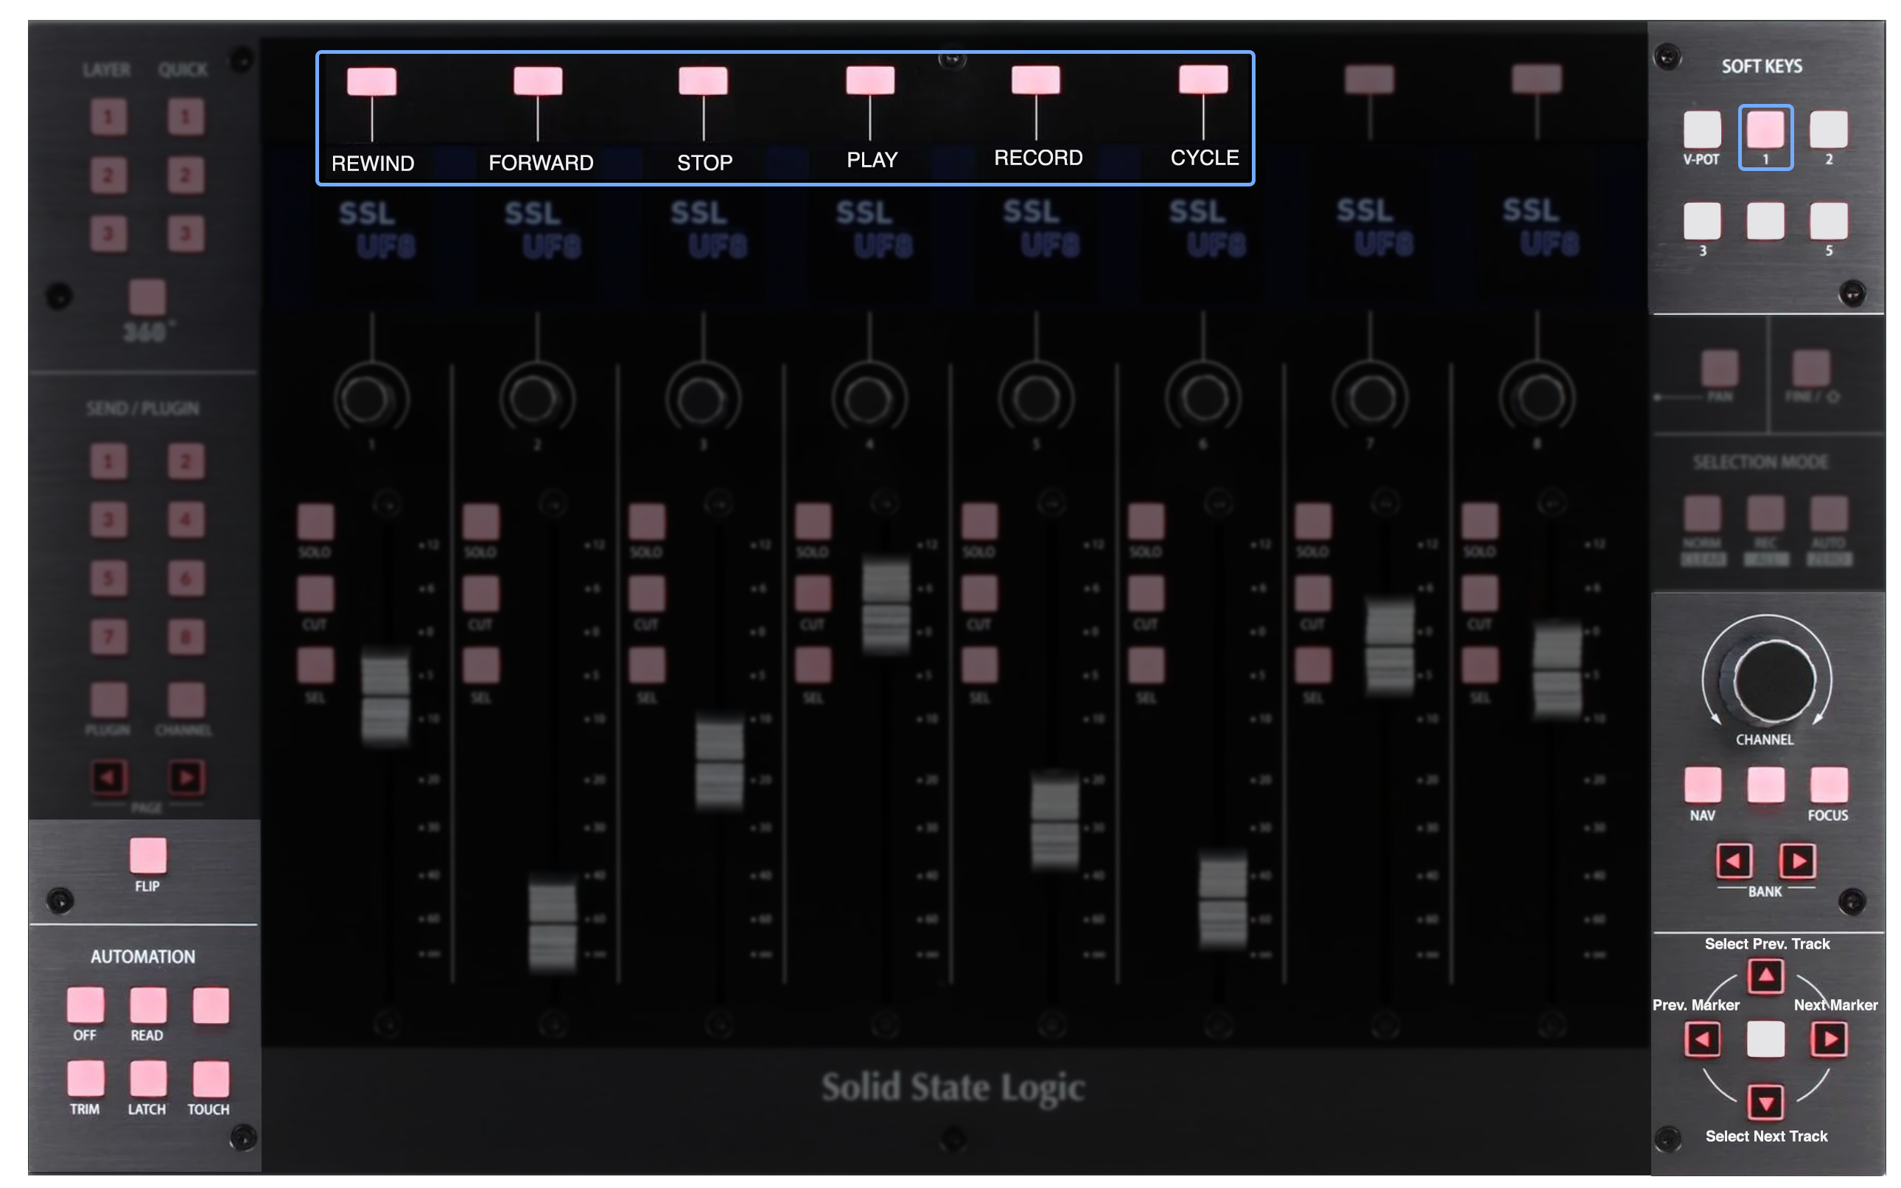Choose REC selection mode

coord(1765,514)
